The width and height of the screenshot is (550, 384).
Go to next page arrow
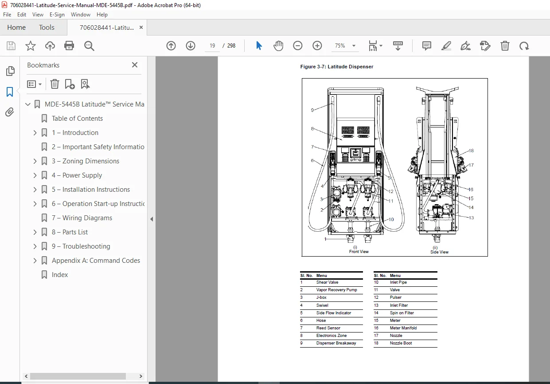click(191, 46)
